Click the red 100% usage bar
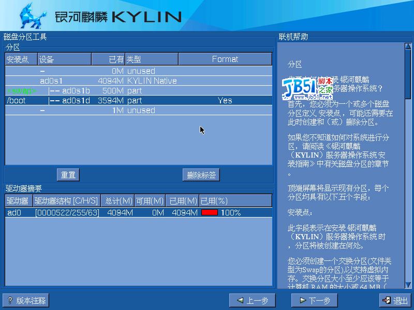 tap(210, 212)
